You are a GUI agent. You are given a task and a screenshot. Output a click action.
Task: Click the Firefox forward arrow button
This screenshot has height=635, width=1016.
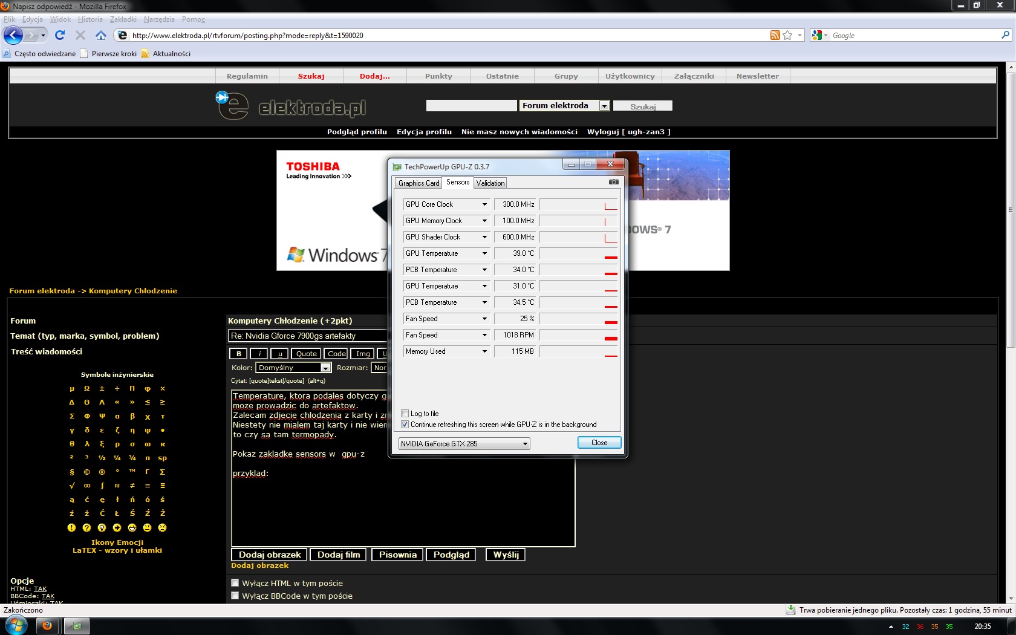(x=31, y=35)
